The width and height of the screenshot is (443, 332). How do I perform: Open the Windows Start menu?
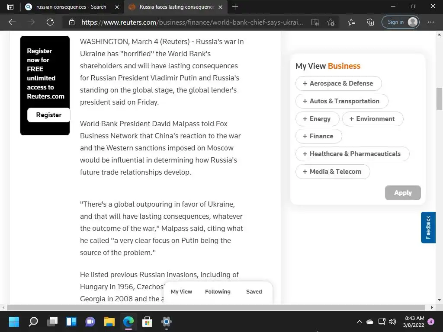14,322
